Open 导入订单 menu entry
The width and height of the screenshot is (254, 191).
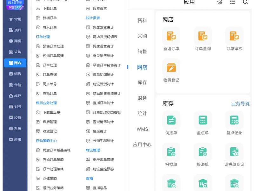[x=46, y=27]
